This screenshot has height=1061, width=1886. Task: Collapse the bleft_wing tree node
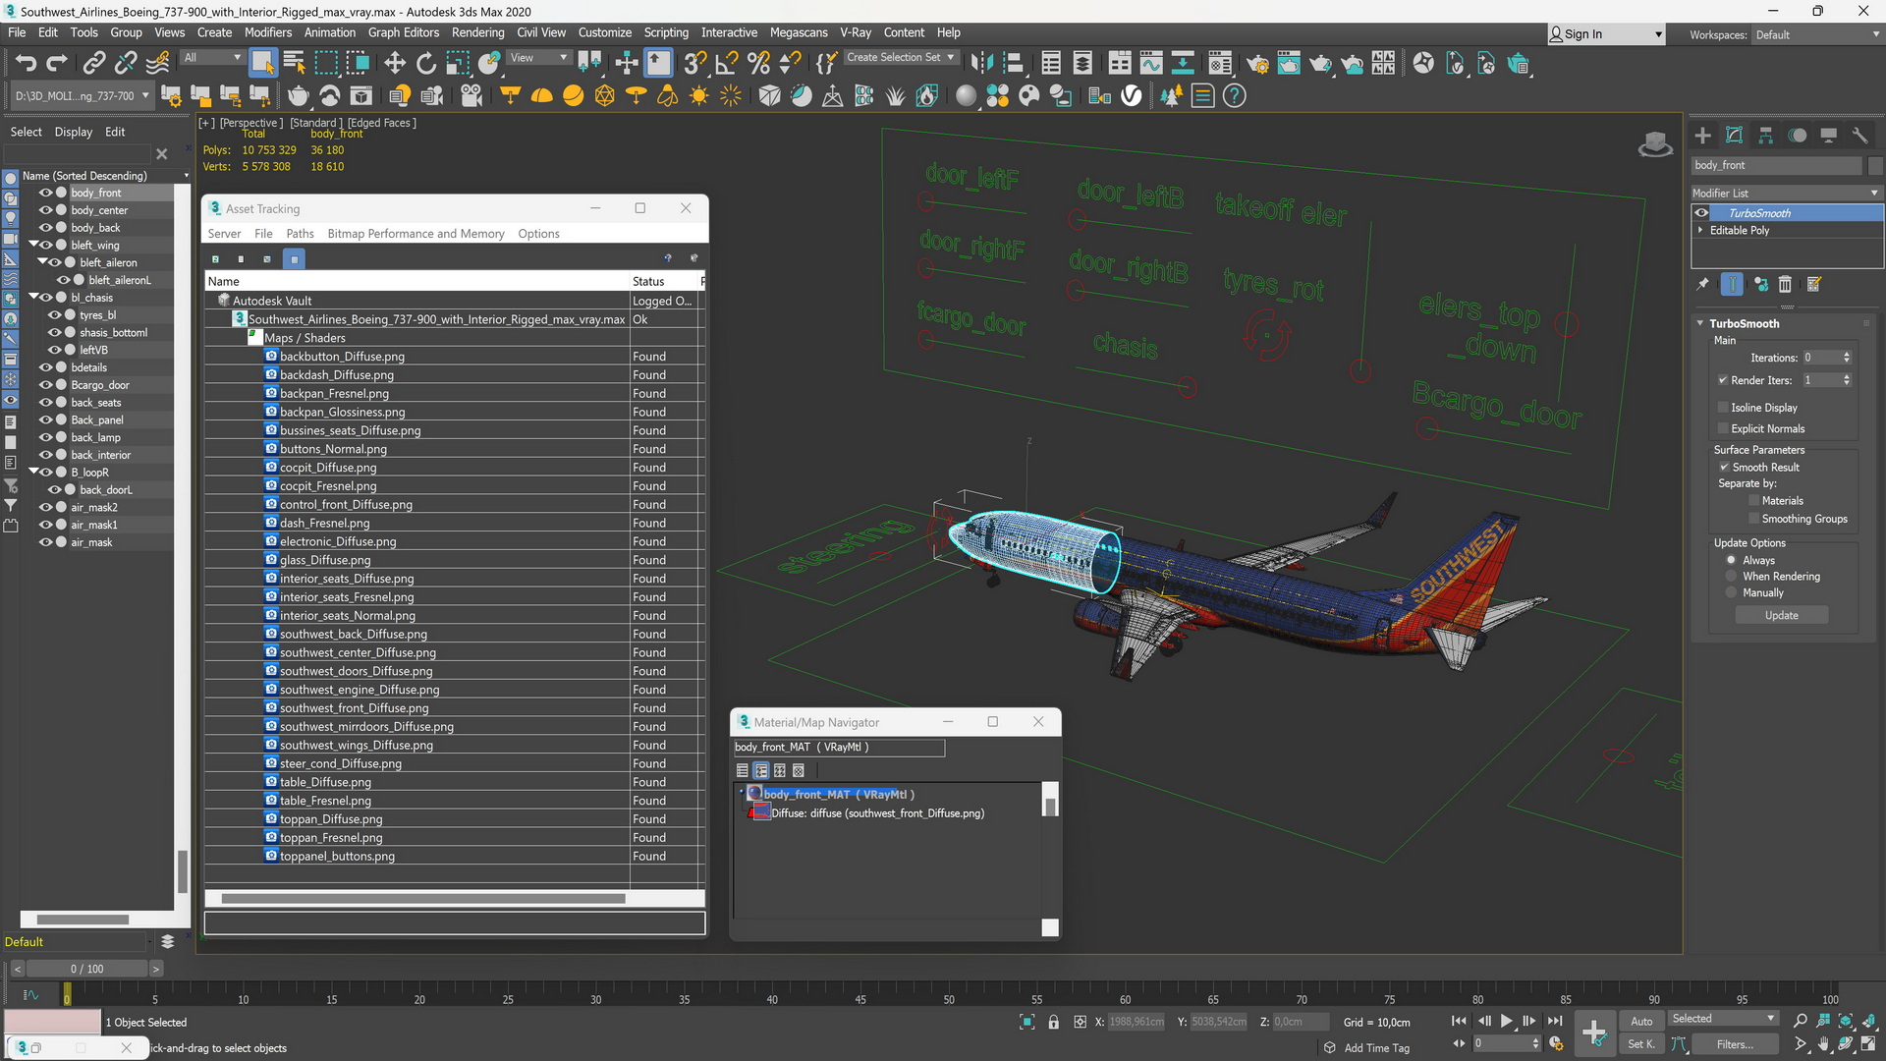click(33, 245)
